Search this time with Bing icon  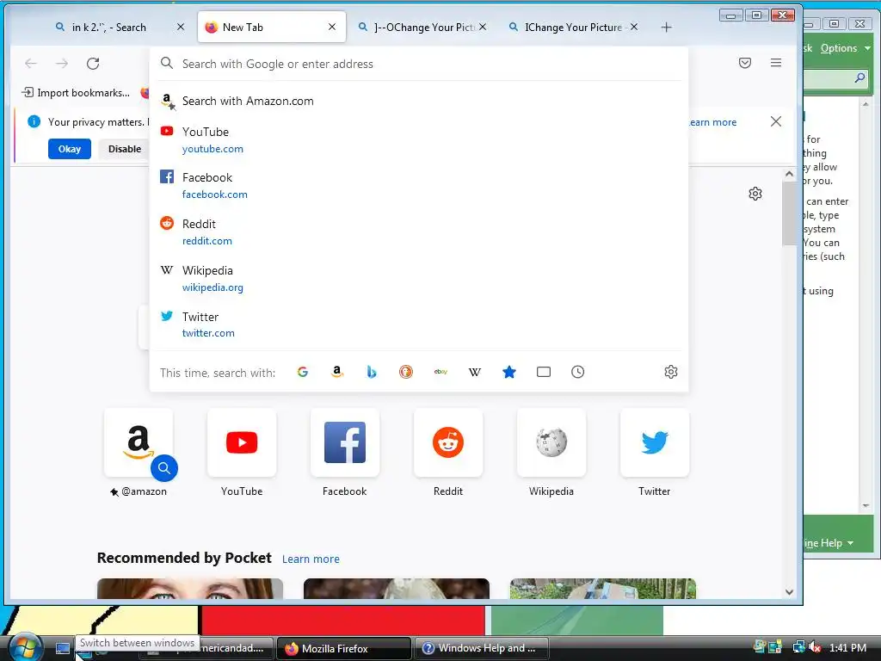pyautogui.click(x=372, y=372)
